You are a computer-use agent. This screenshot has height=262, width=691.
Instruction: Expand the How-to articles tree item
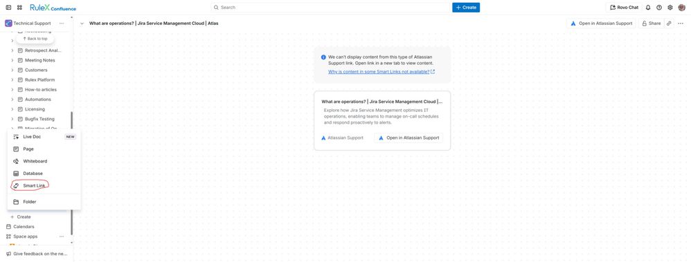[12, 90]
